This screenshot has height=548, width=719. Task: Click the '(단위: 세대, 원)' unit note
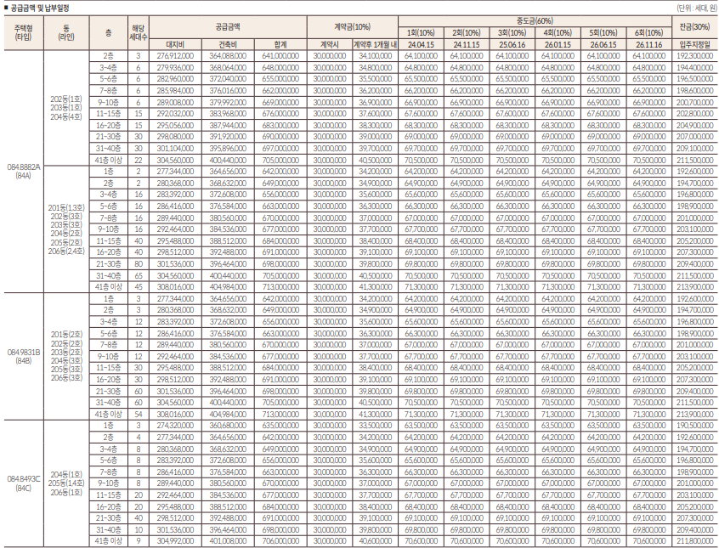[x=696, y=8]
